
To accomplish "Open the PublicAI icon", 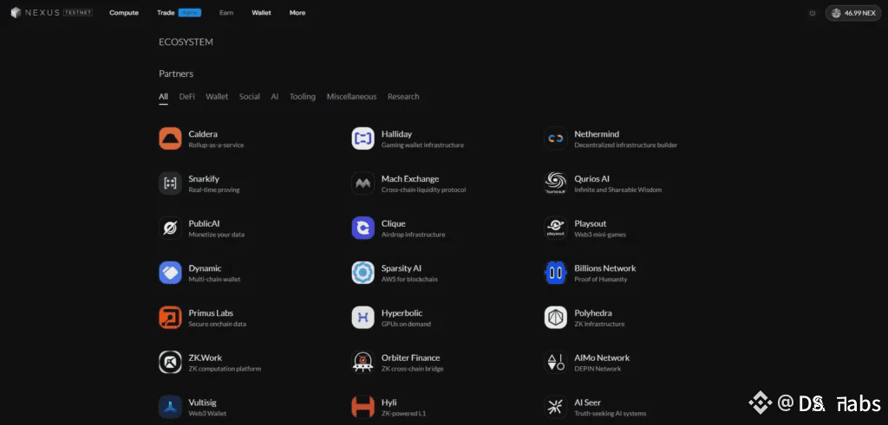I will 170,228.
